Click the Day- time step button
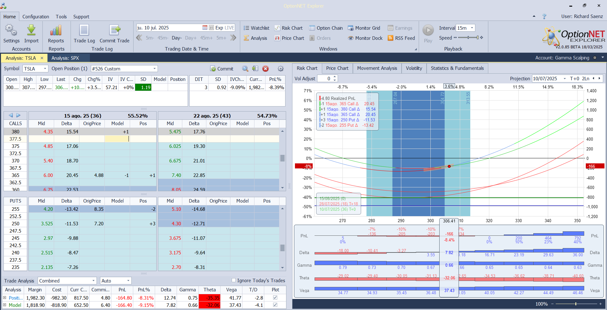 click(x=177, y=38)
